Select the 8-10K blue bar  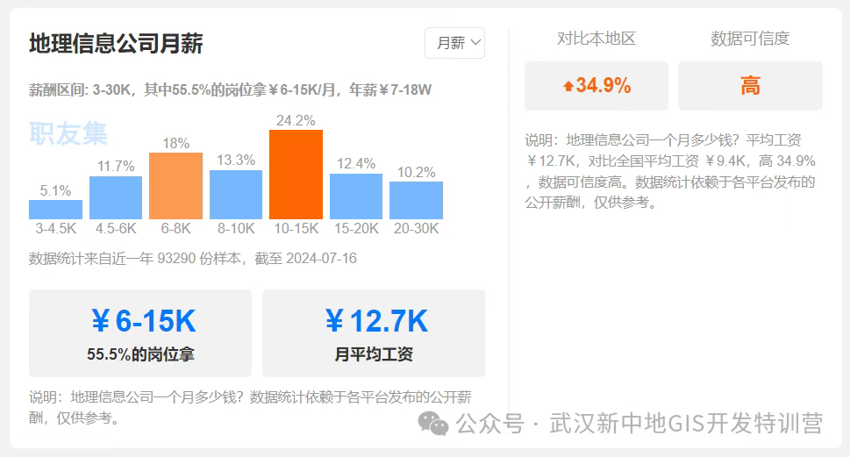[236, 195]
